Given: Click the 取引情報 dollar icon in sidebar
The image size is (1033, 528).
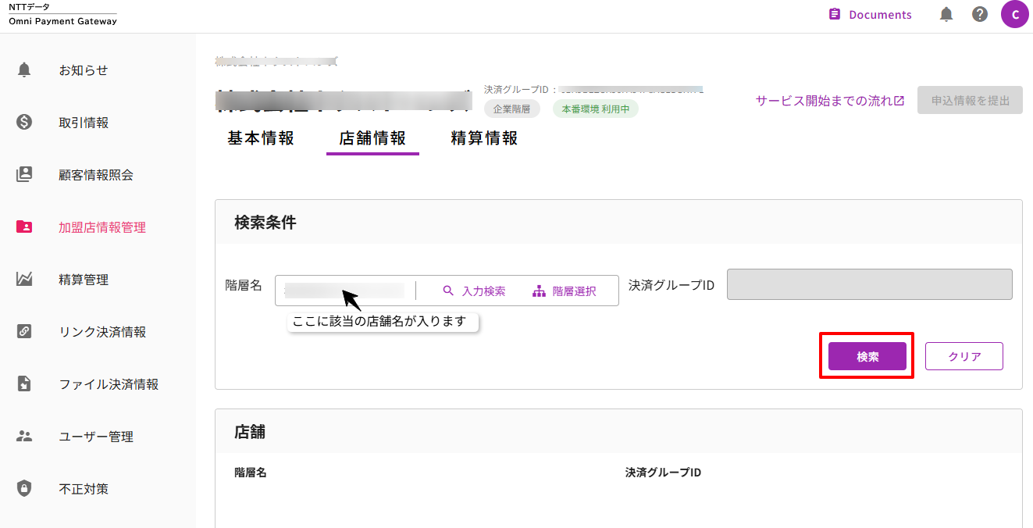Looking at the screenshot, I should click(24, 123).
